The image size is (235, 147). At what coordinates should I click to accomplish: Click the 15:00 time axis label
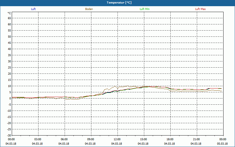(x=144, y=139)
